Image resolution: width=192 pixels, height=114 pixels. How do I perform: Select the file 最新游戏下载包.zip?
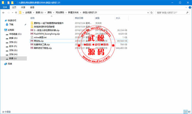(43, 48)
